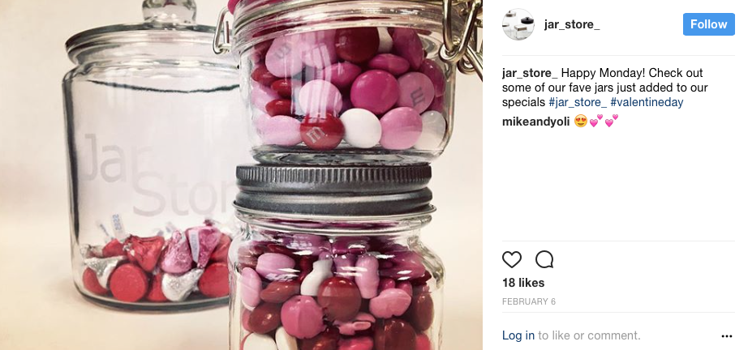Click the jar_store_ profile avatar
The height and width of the screenshot is (350, 748).
518,24
